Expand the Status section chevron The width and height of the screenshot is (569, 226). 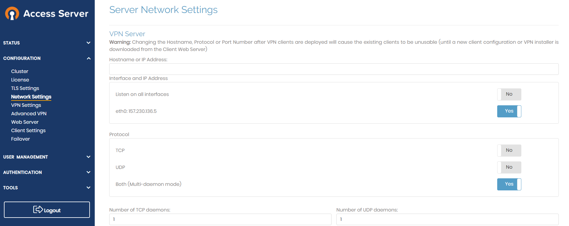(x=88, y=43)
